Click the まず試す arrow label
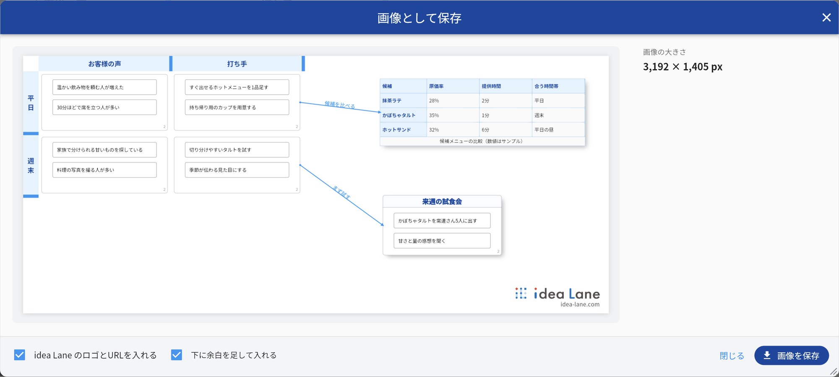The height and width of the screenshot is (377, 839). [342, 192]
